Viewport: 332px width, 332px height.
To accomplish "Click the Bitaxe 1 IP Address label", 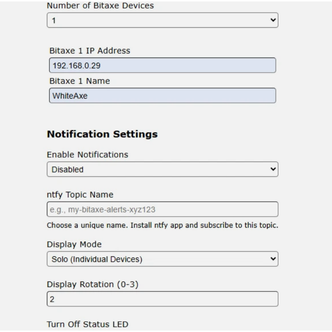I will click(x=90, y=51).
